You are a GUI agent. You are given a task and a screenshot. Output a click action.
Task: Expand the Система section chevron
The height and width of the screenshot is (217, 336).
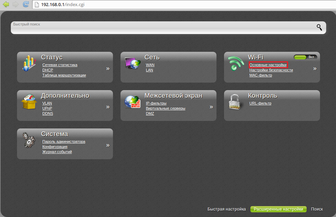tap(108, 145)
